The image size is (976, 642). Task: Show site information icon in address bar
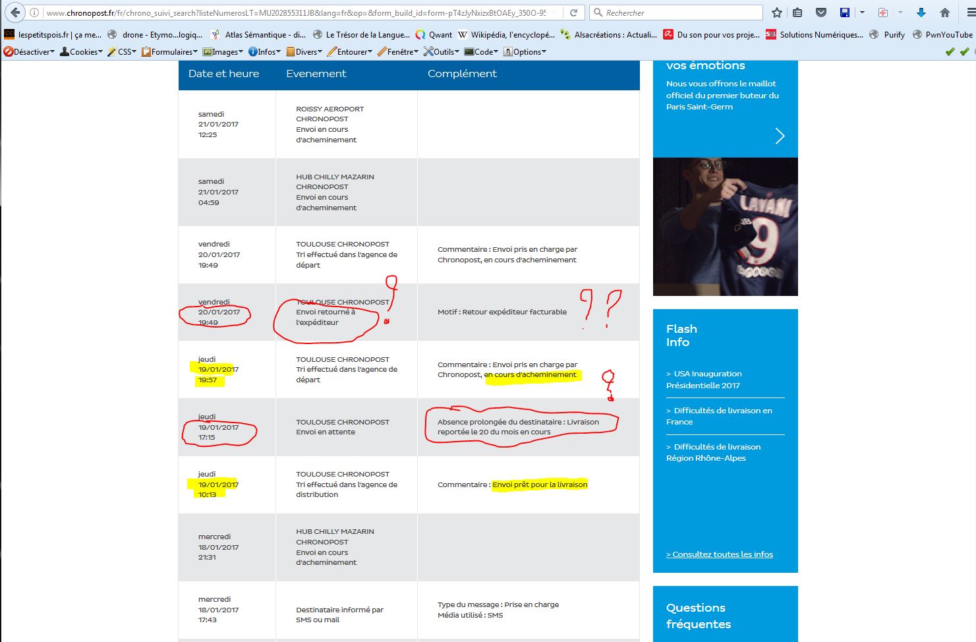coord(34,13)
